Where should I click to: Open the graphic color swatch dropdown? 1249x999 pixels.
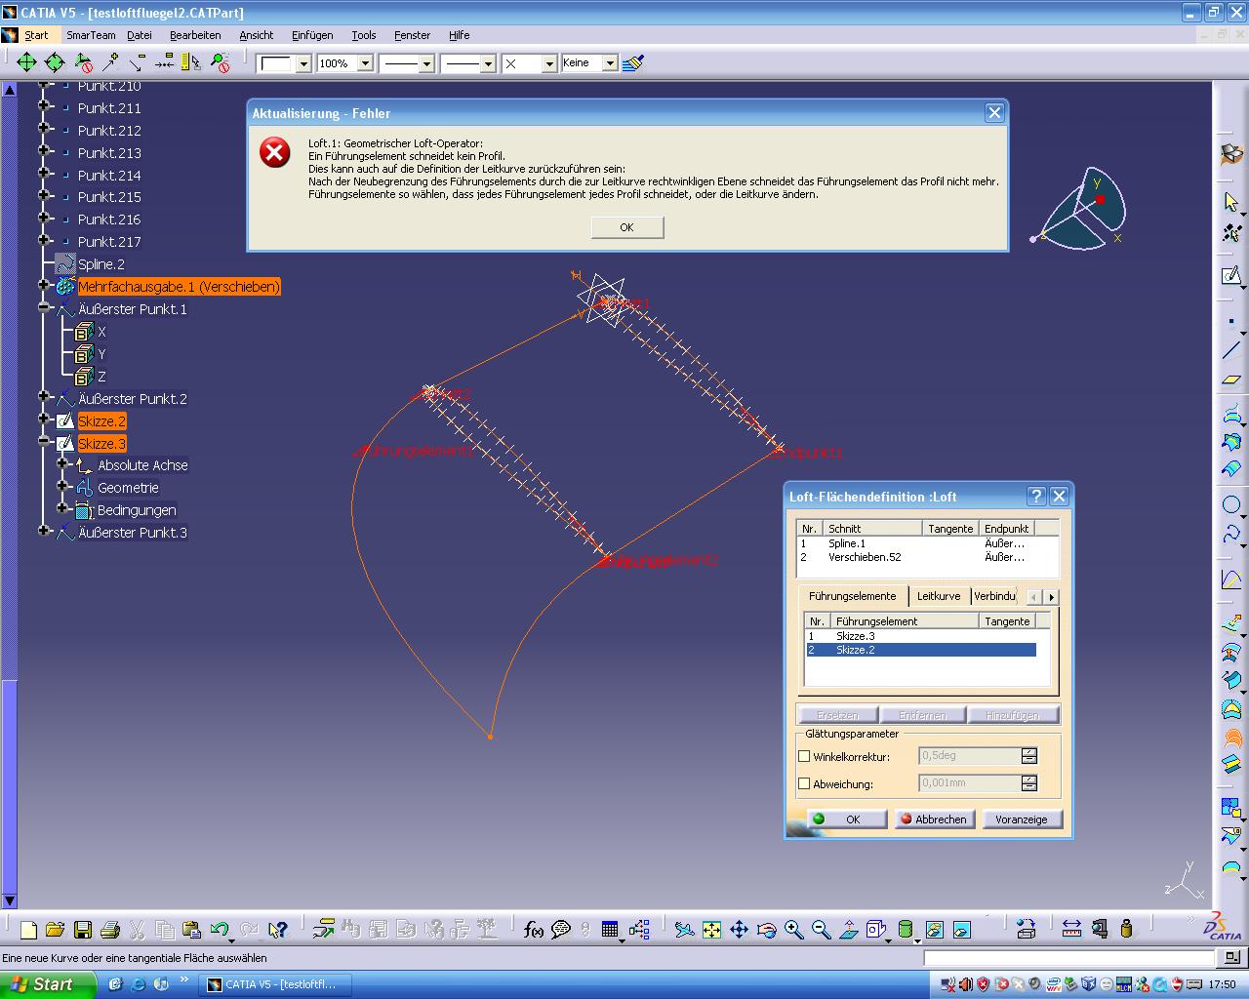[x=303, y=63]
